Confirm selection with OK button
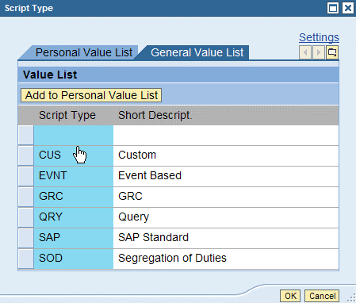Screen dimensions: 356x303 tap(290, 296)
